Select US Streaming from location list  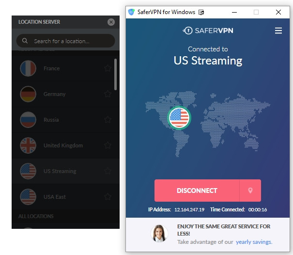[60, 171]
